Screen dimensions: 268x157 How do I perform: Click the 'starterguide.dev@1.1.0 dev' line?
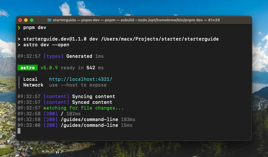(118, 39)
